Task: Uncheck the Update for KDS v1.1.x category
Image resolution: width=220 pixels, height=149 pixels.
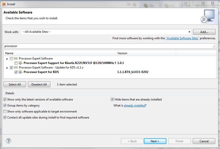Action: 11,67
